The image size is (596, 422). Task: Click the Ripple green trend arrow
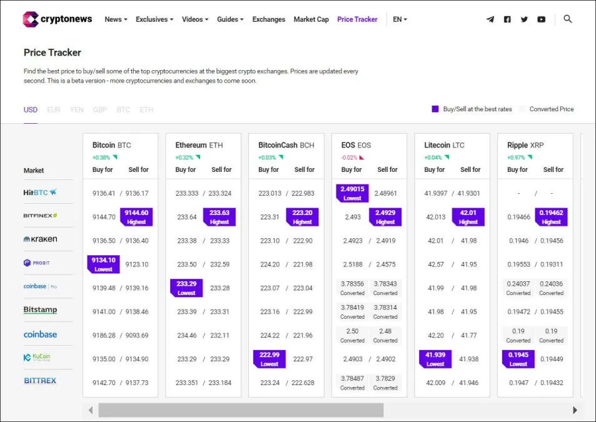click(530, 158)
